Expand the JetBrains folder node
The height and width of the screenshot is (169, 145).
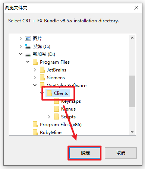tap(35, 70)
